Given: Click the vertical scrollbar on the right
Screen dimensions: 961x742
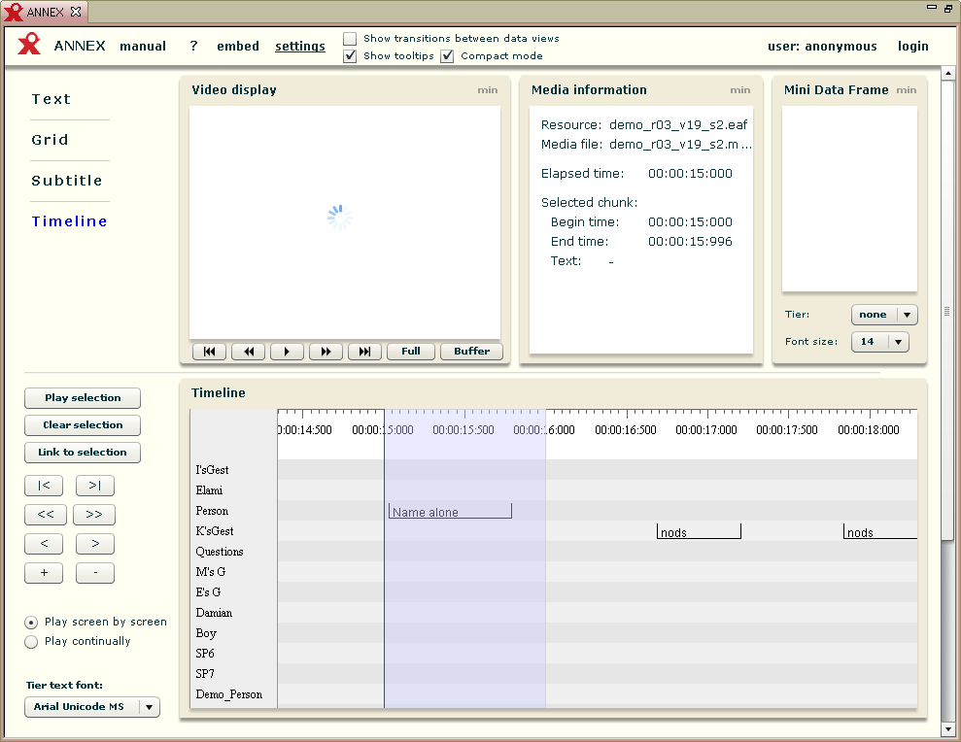Looking at the screenshot, I should 947,311.
